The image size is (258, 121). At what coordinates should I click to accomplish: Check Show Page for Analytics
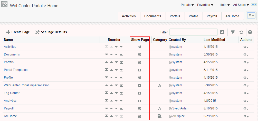pos(139,101)
